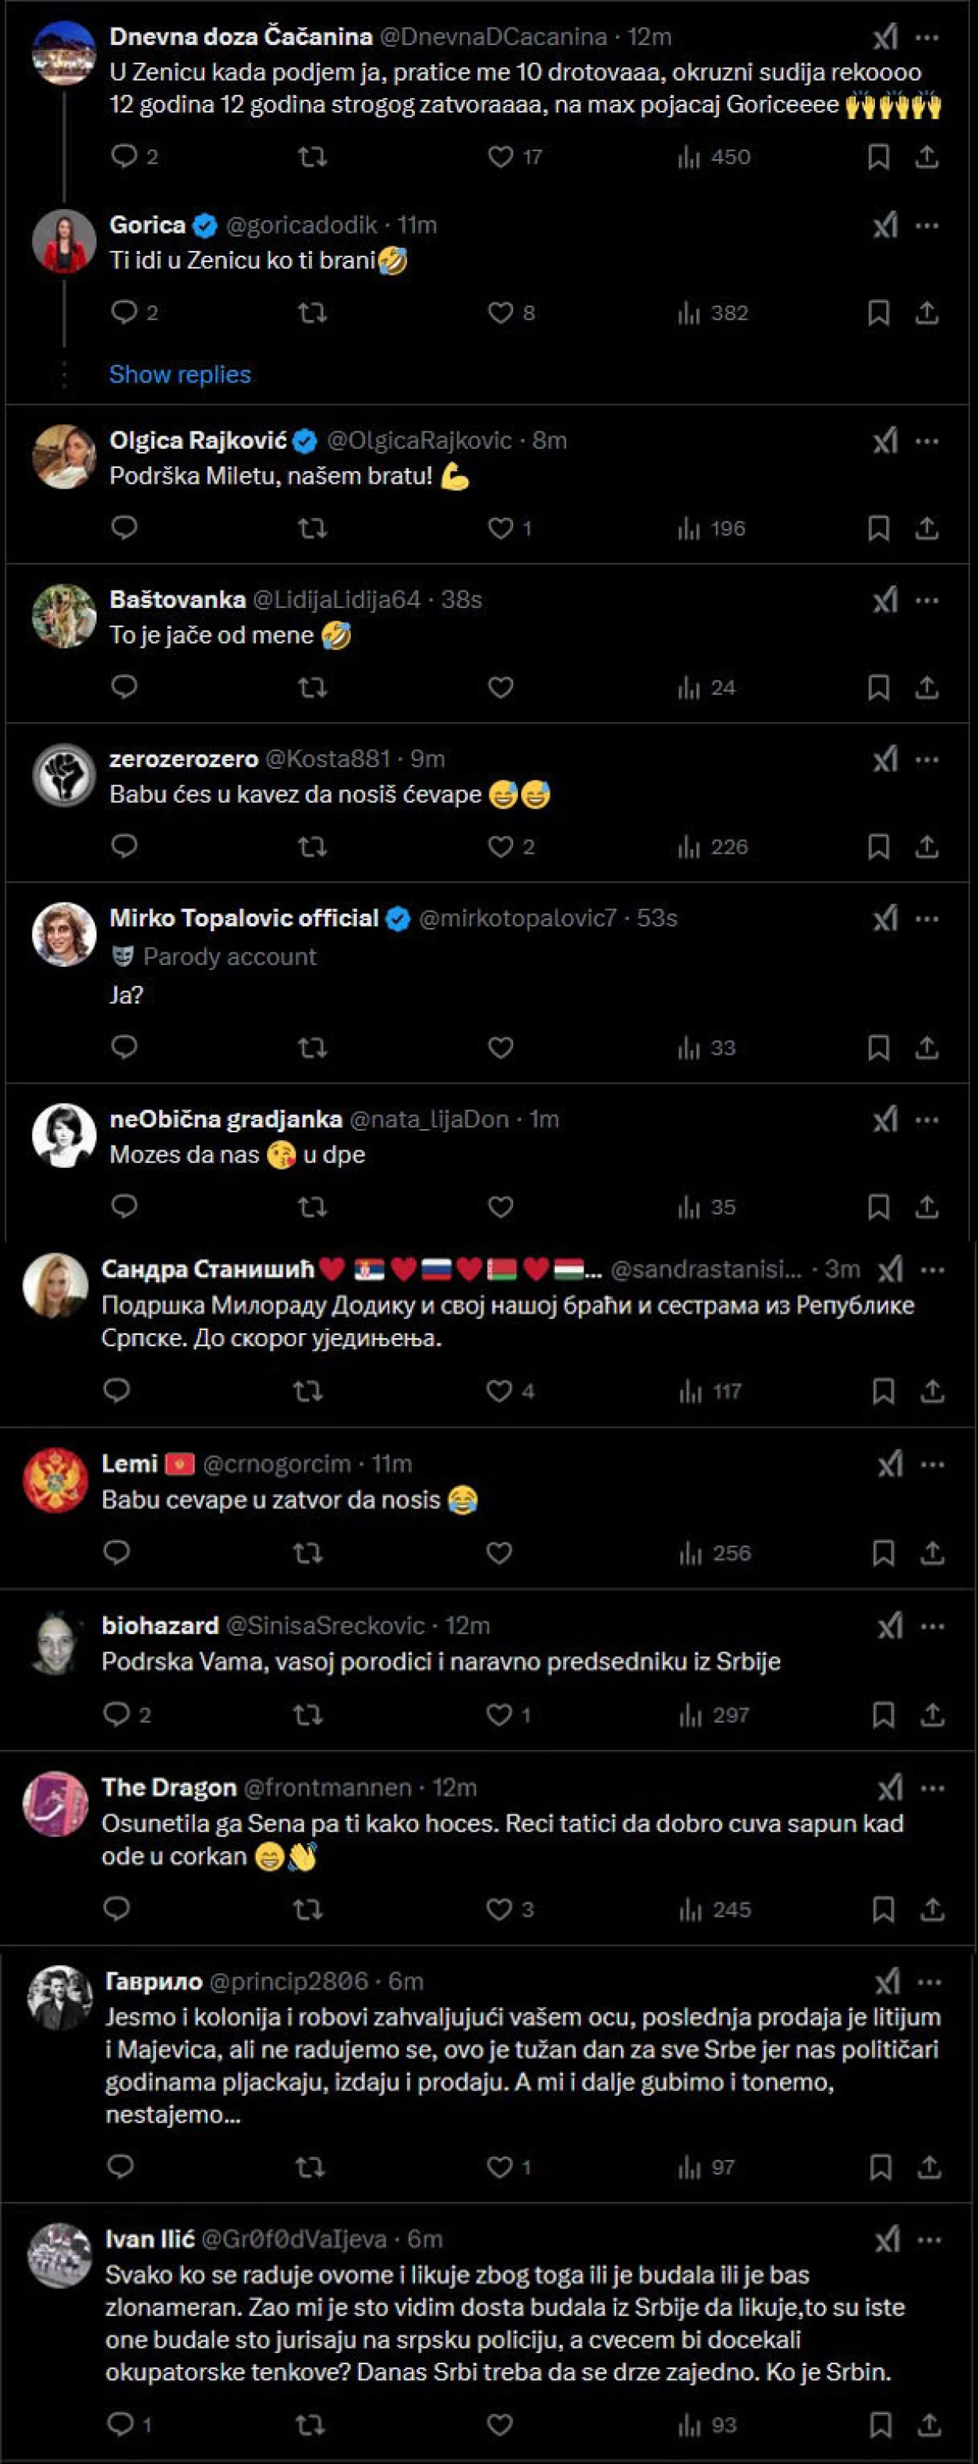This screenshot has height=2464, width=978.
Task: Repost the zerozerozero tweet
Action: (312, 846)
